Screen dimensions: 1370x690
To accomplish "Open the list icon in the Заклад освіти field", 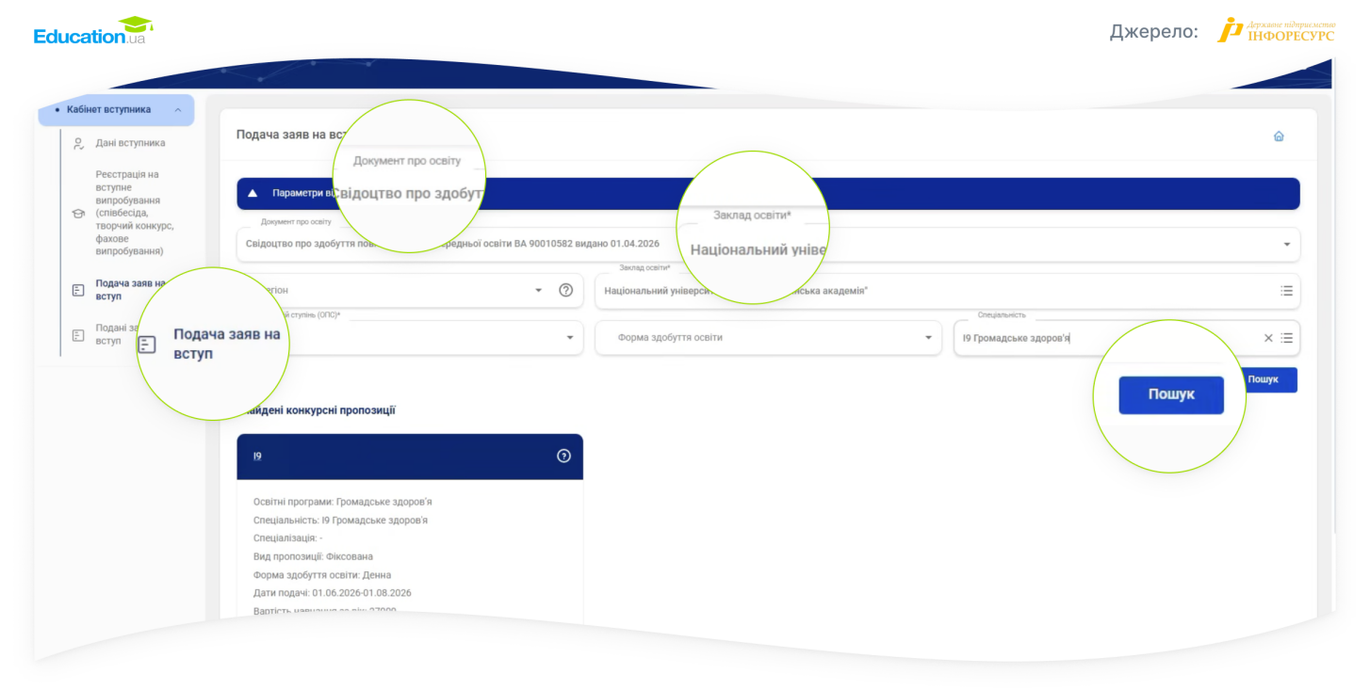I will click(x=1286, y=291).
